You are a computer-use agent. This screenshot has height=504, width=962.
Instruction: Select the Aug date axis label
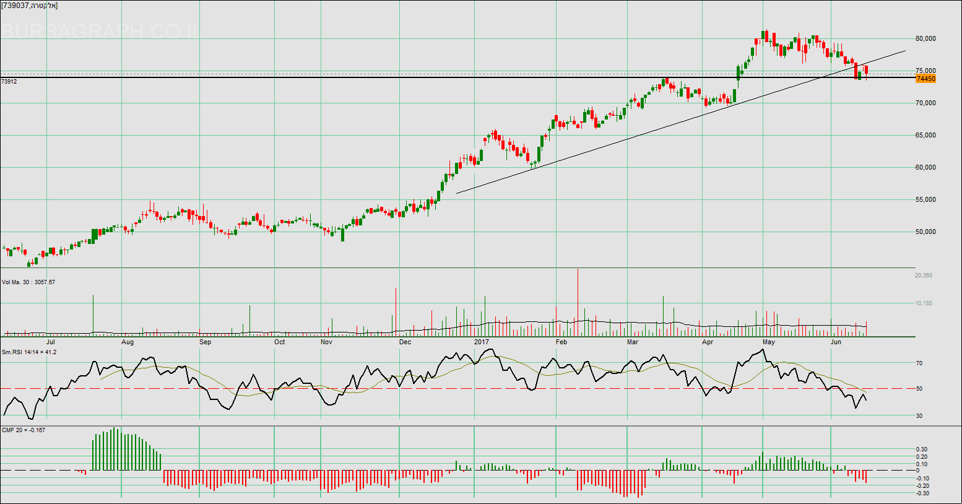click(128, 342)
